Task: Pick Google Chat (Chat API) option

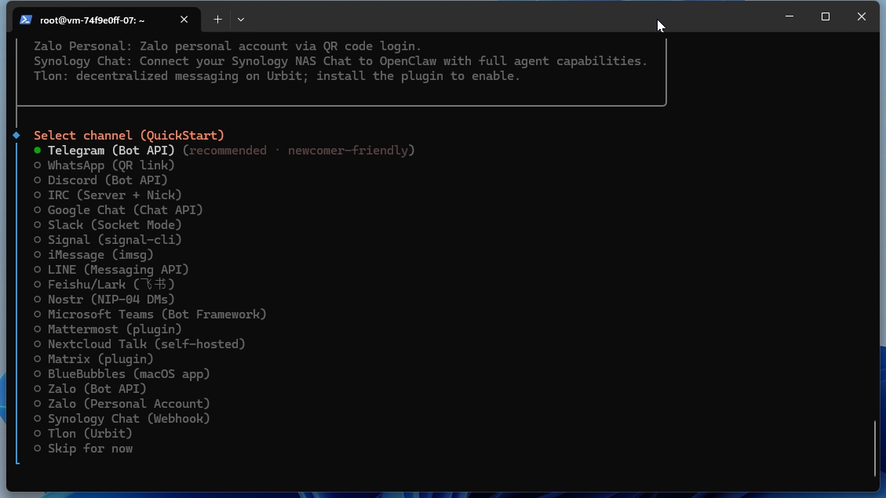Action: coord(118,210)
